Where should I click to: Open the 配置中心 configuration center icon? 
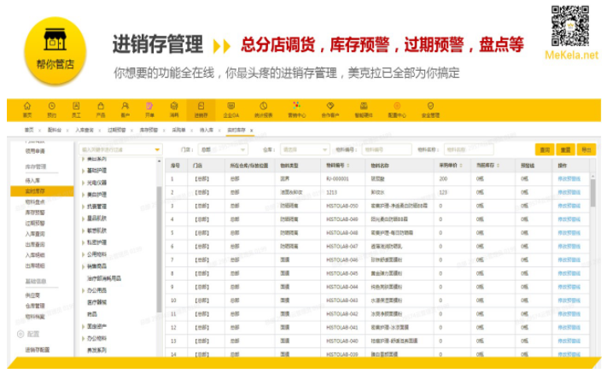[397, 106]
